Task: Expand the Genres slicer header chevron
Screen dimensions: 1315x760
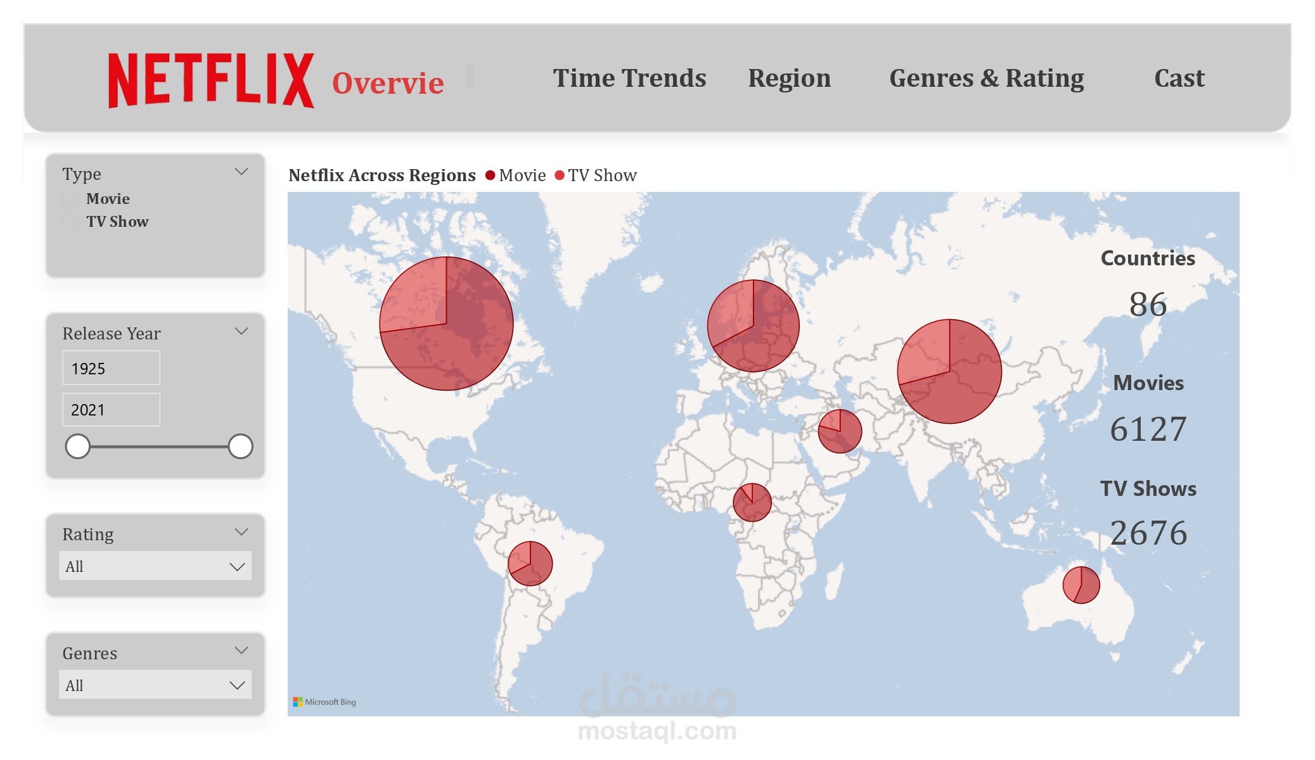Action: click(241, 650)
